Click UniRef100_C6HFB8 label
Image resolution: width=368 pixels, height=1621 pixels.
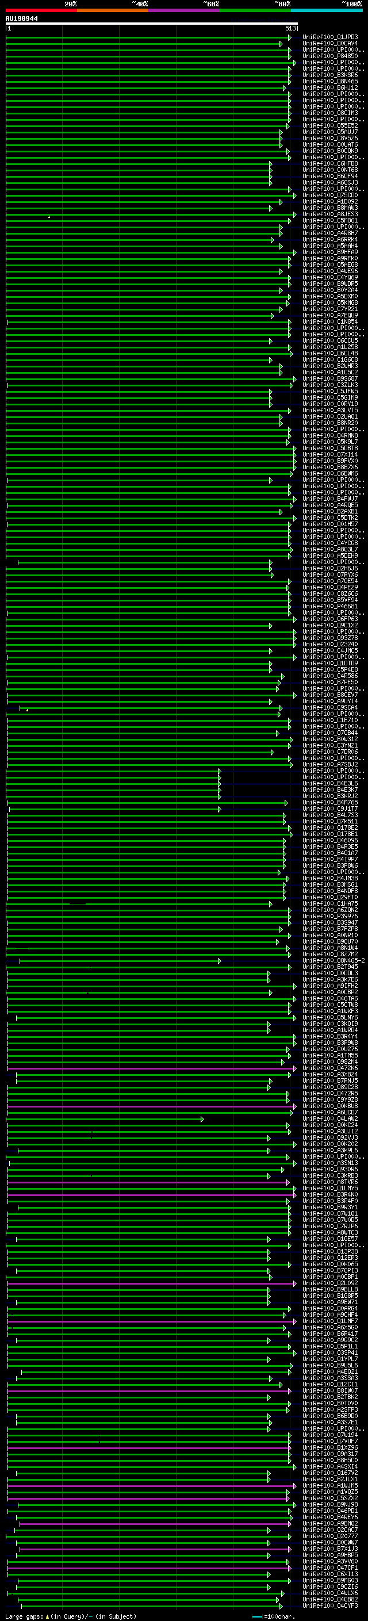tap(330, 164)
